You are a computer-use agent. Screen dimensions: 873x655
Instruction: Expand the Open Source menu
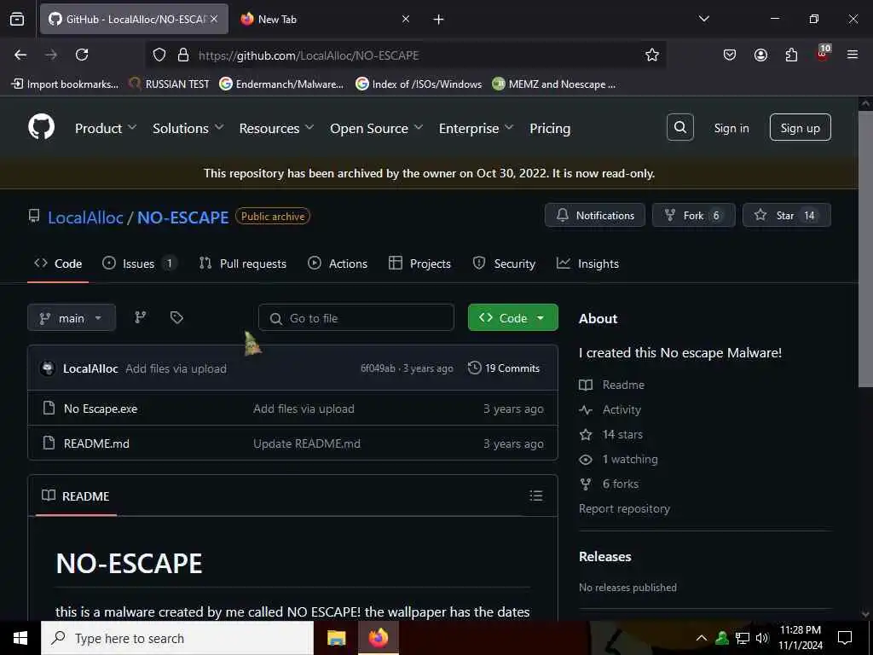[376, 128]
